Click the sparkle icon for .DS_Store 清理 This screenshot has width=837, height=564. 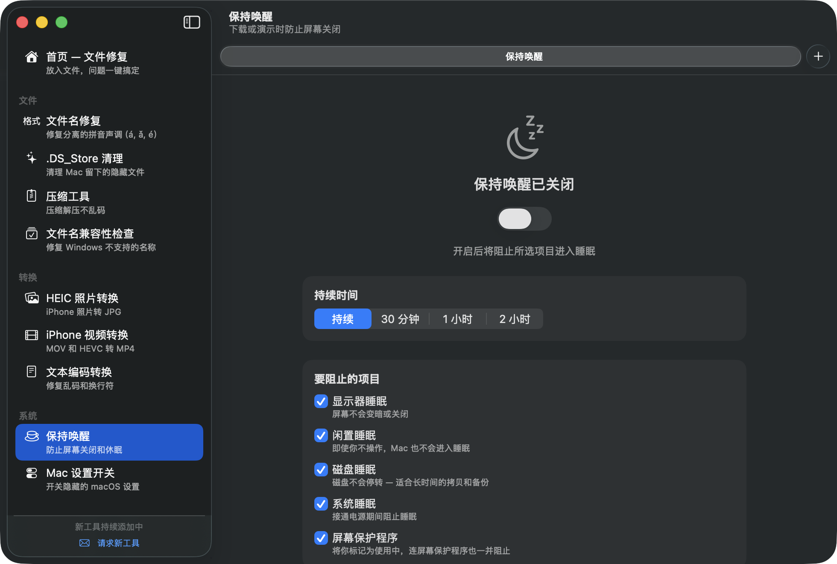(x=32, y=158)
